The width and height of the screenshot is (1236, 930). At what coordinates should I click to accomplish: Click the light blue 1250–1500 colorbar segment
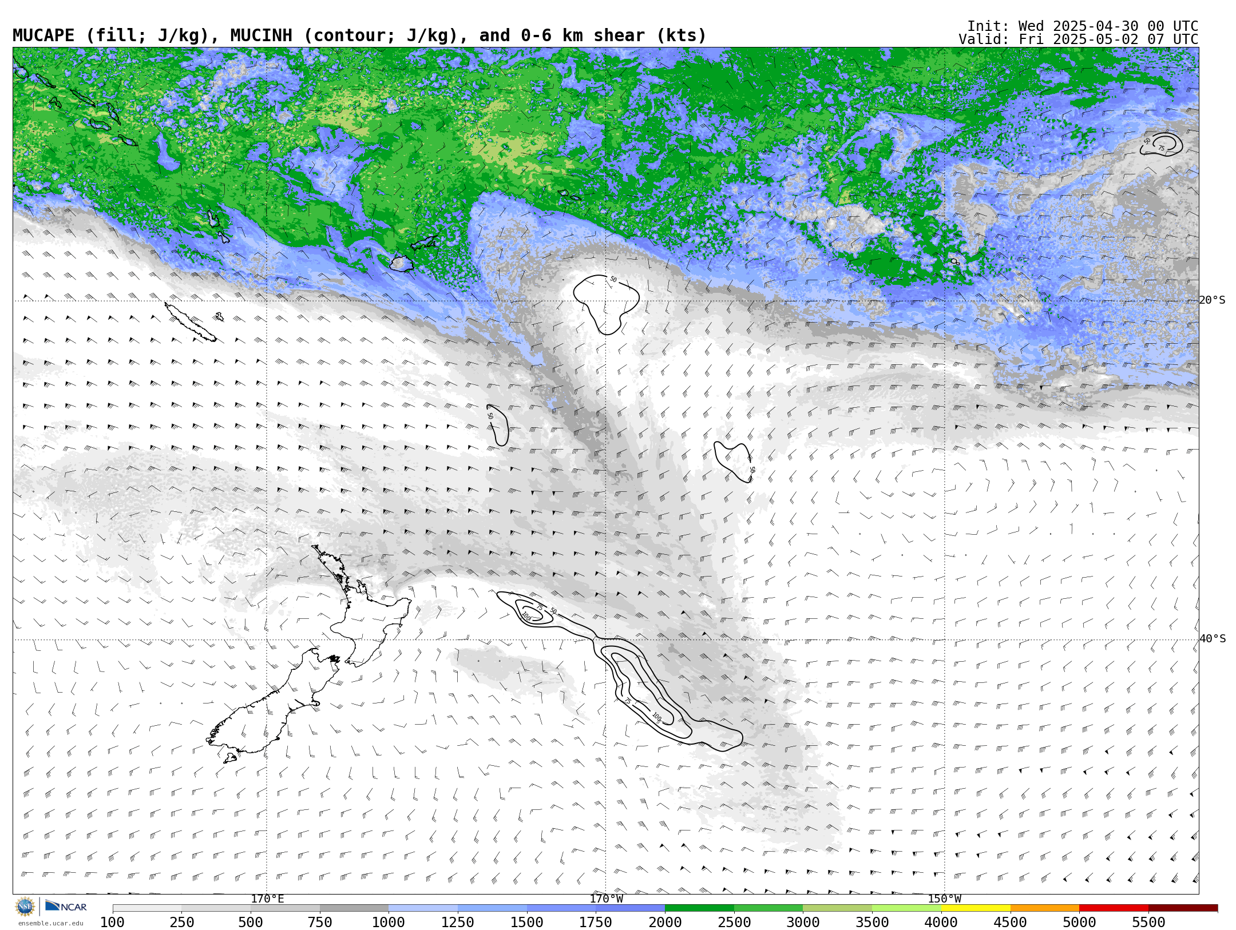492,908
